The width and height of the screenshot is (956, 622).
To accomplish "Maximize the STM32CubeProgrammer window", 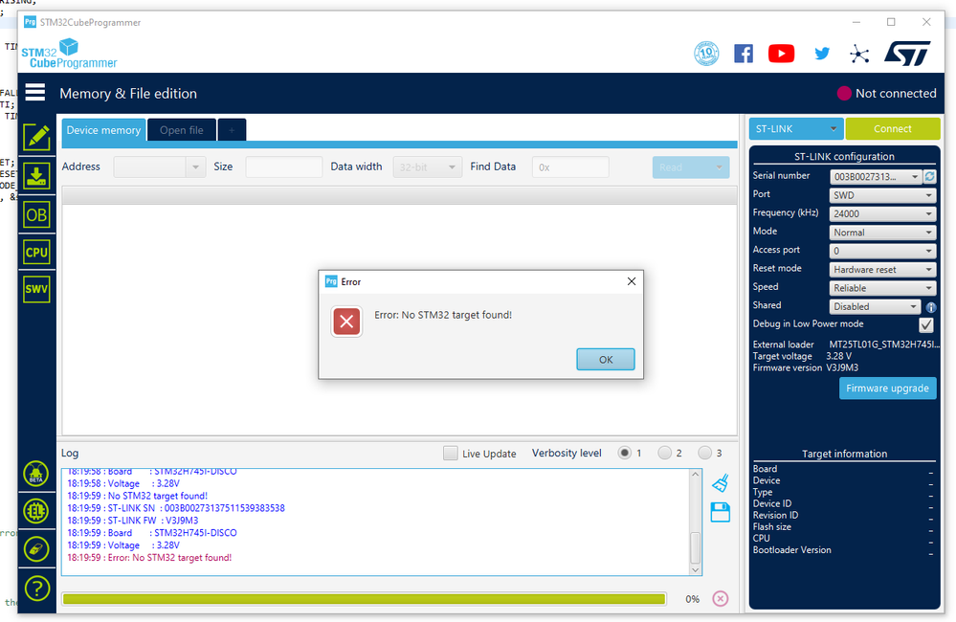I will [891, 22].
